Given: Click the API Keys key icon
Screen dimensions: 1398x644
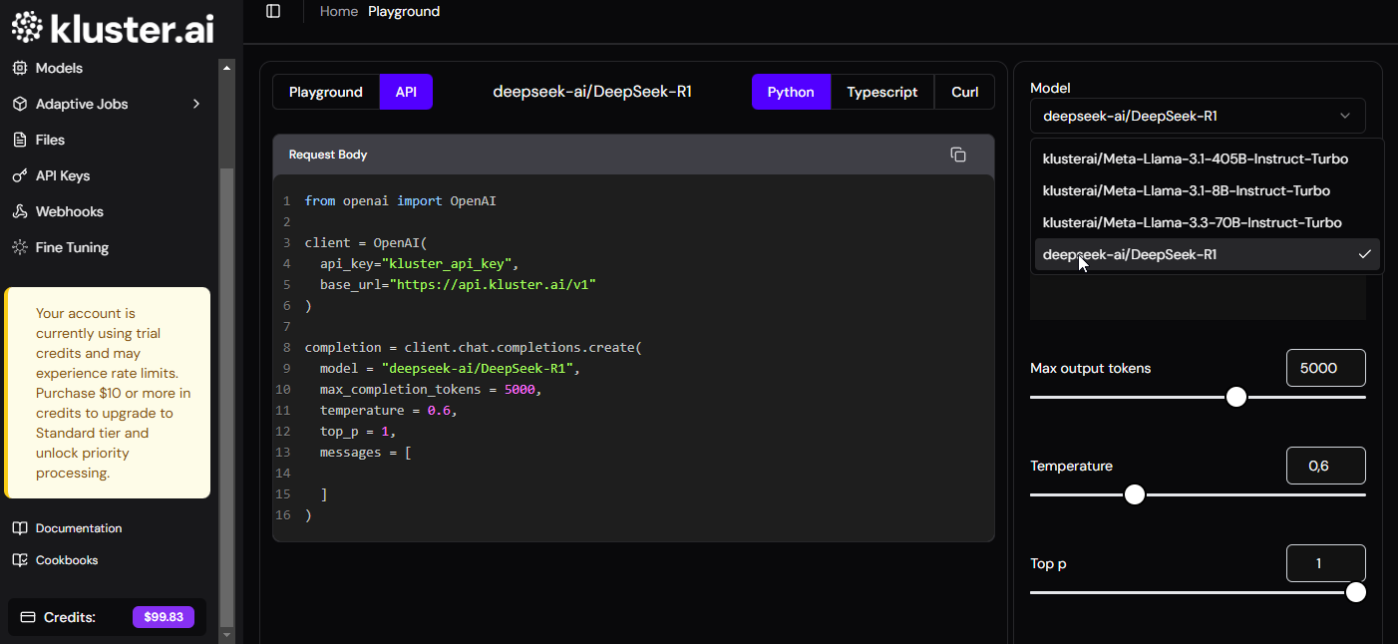Looking at the screenshot, I should [x=19, y=175].
